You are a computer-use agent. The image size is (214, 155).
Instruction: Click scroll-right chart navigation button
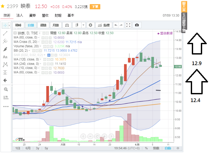point(111,136)
